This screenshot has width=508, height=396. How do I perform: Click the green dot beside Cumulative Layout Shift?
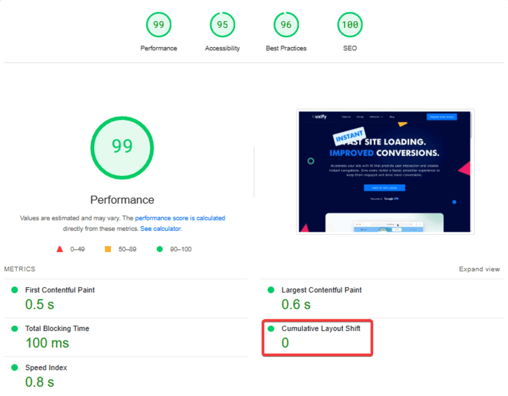271,329
